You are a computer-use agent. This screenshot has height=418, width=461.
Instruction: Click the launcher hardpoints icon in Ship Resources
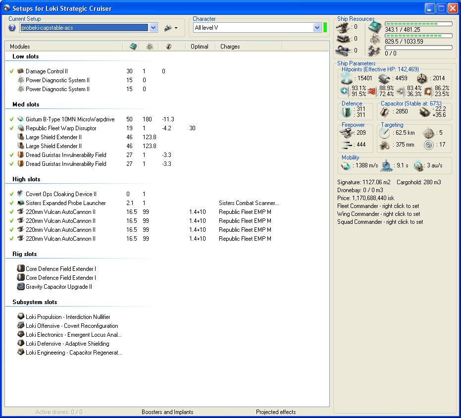343,39
